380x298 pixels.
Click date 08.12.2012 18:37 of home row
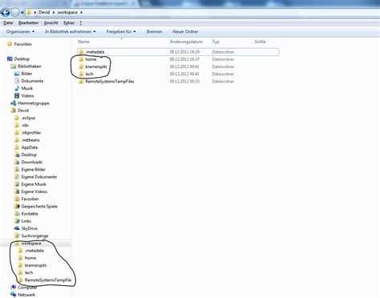(x=184, y=59)
